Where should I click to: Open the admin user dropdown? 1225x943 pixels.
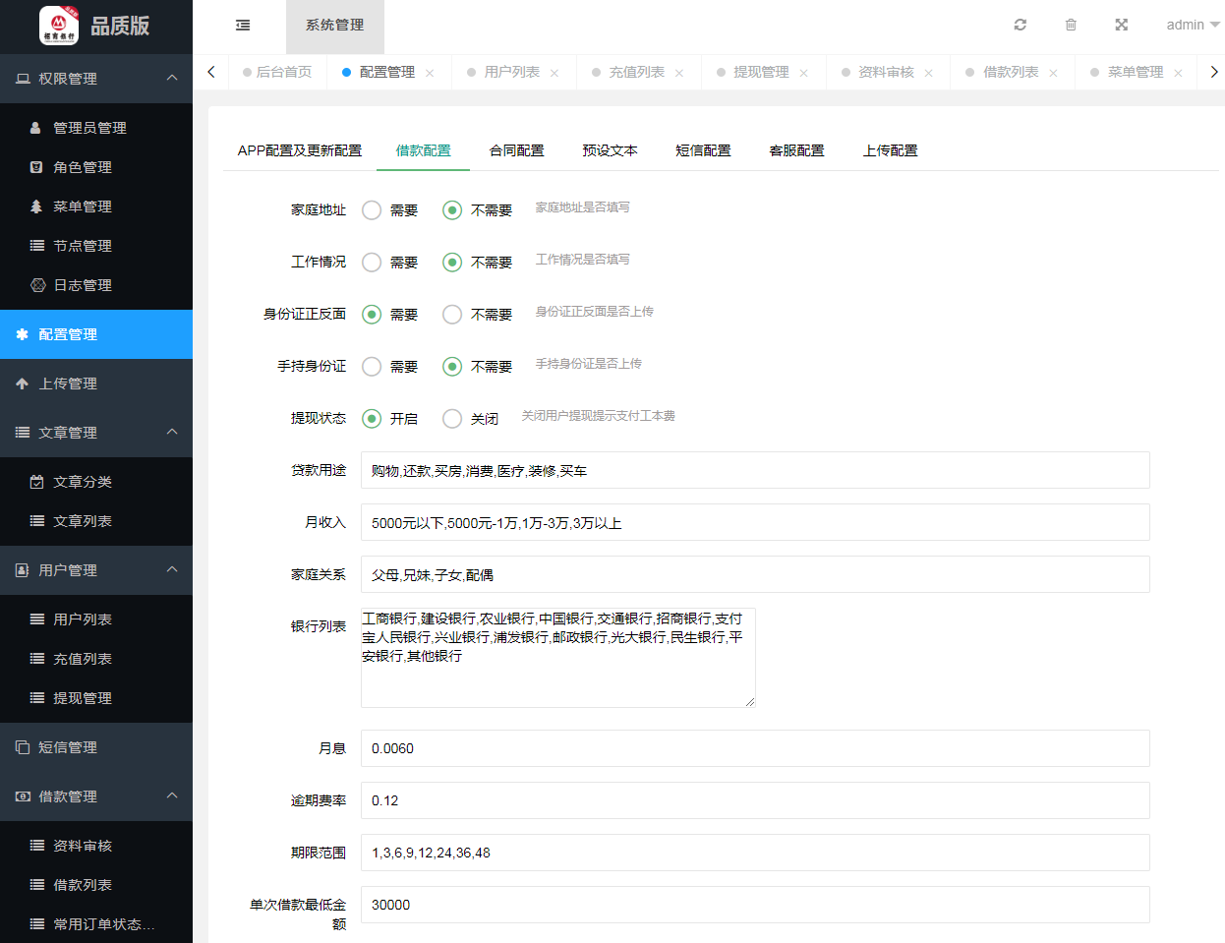1192,25
